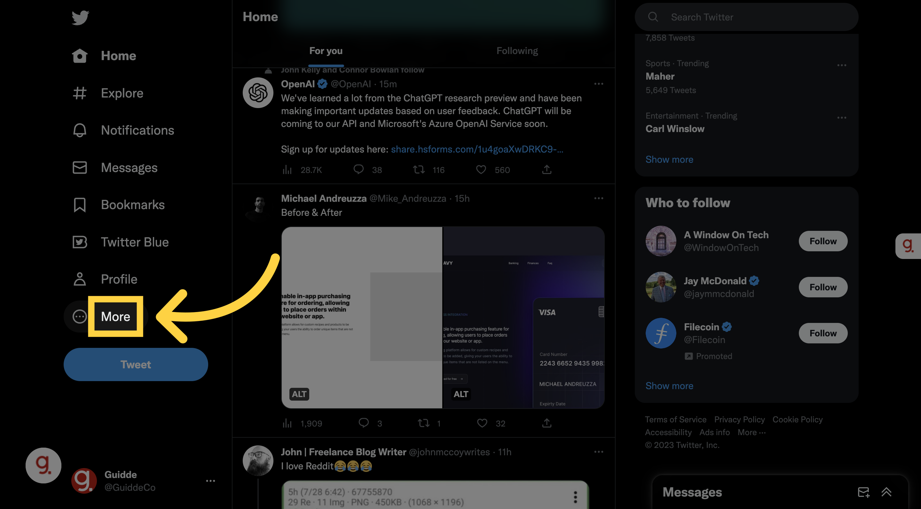Open Profile via the person icon
This screenshot has width=921, height=509.
click(80, 279)
